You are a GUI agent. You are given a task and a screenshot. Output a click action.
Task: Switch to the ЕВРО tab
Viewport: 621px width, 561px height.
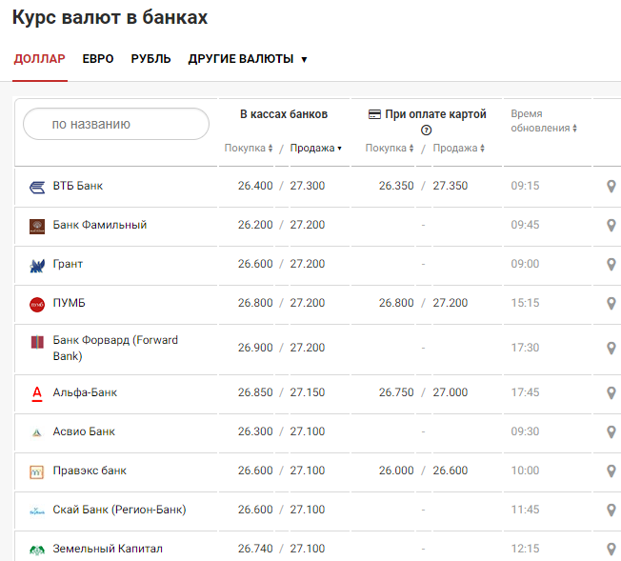[x=98, y=59]
